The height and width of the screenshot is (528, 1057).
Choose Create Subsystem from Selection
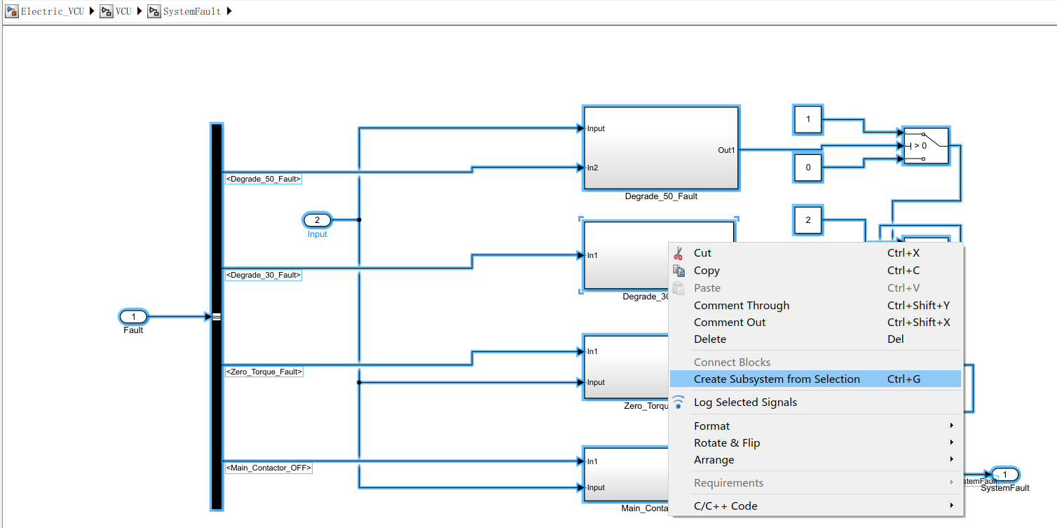tap(777, 379)
